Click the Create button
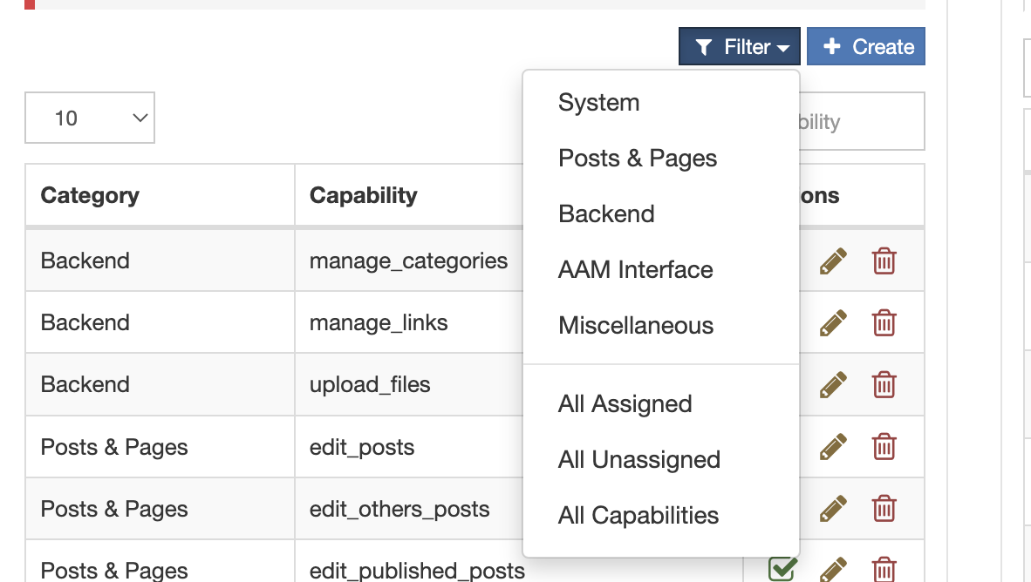This screenshot has height=582, width=1031. [x=866, y=46]
